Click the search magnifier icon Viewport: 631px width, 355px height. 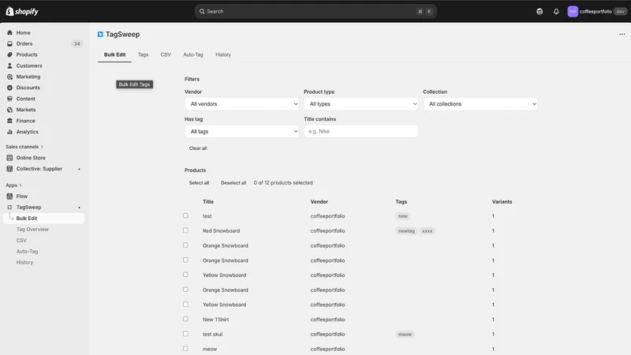202,11
